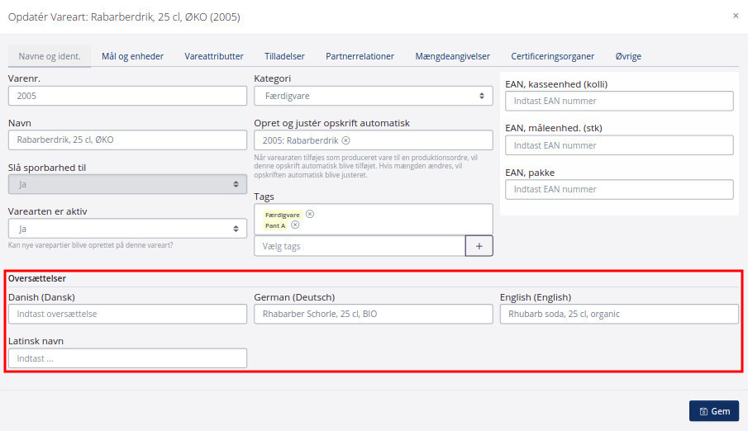Switch to the Mål og enheder tab
The image size is (748, 431).
click(132, 56)
